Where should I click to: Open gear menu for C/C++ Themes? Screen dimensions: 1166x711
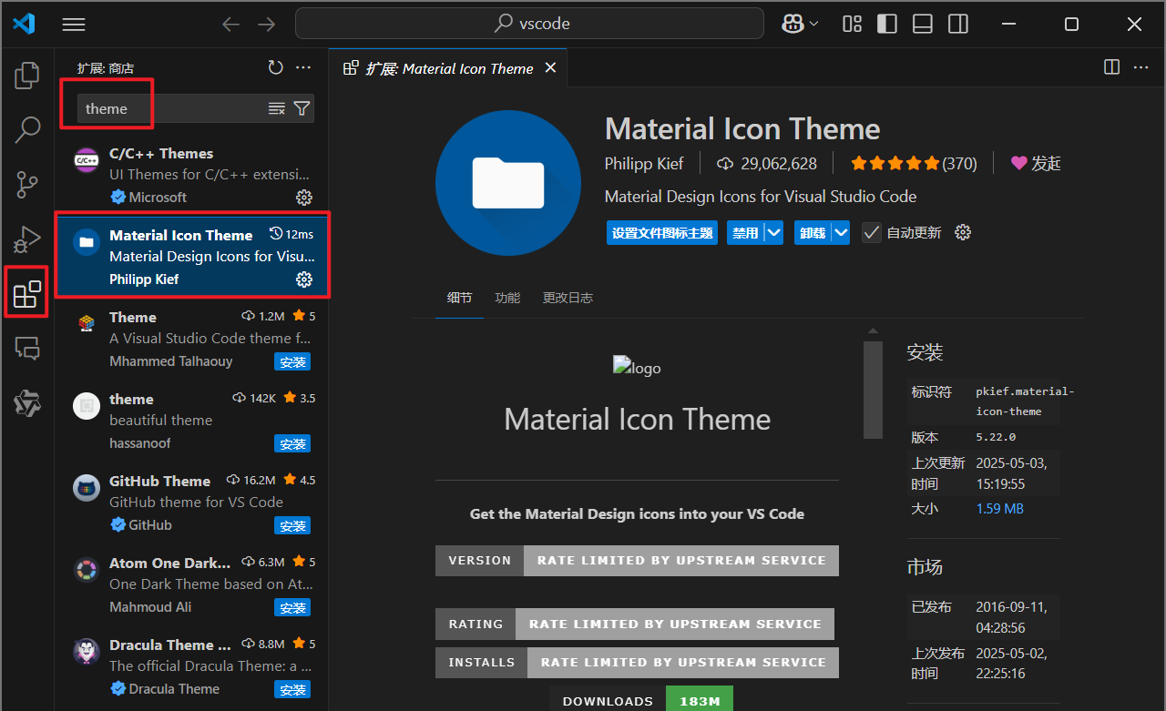[x=304, y=198]
